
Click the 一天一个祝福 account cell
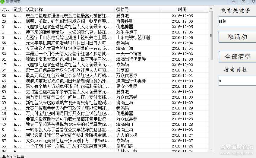tap(129, 54)
